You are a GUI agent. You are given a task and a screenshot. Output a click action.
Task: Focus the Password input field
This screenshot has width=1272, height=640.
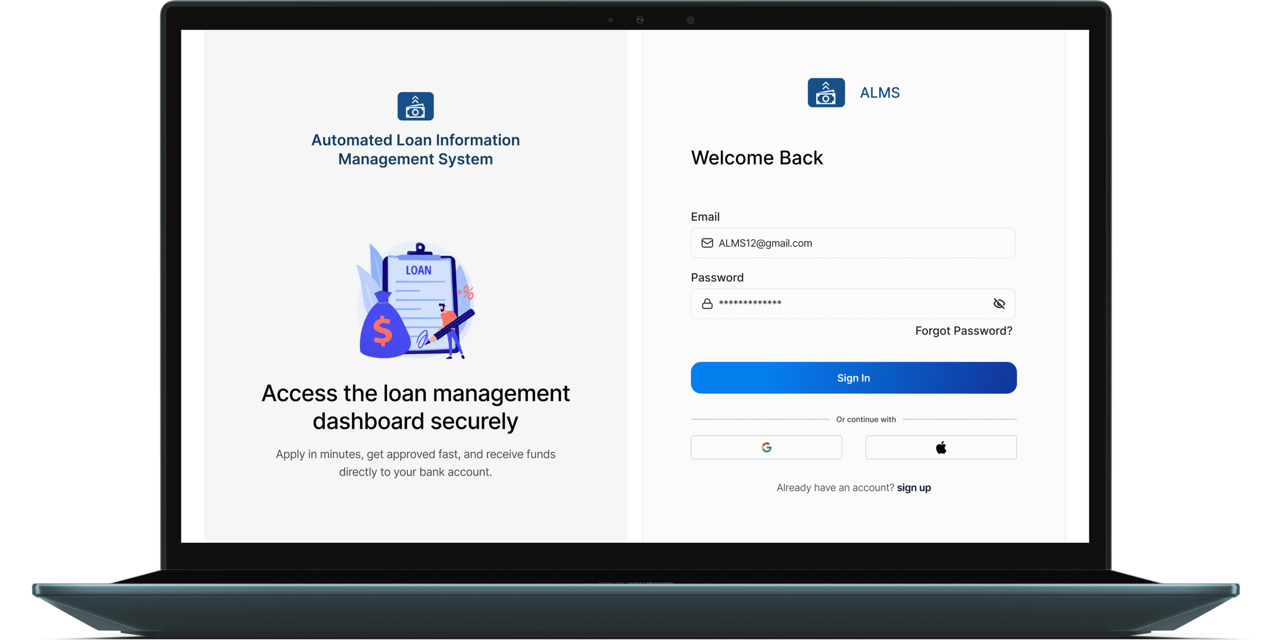853,303
